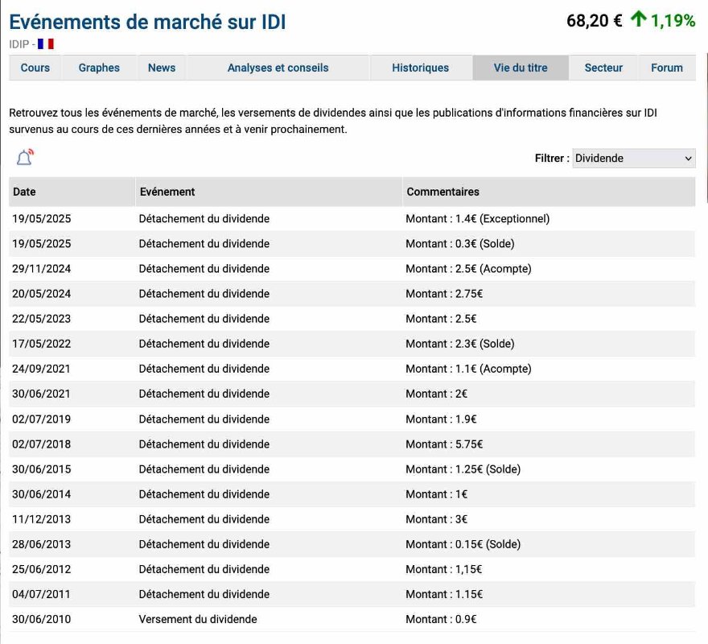Click the 1,19% change value

click(x=673, y=20)
